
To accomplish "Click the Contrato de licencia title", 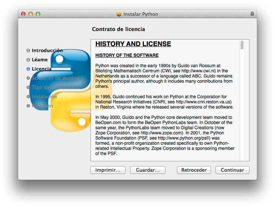I will 119,29.
